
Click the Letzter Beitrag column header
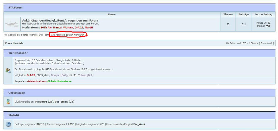[263, 14]
